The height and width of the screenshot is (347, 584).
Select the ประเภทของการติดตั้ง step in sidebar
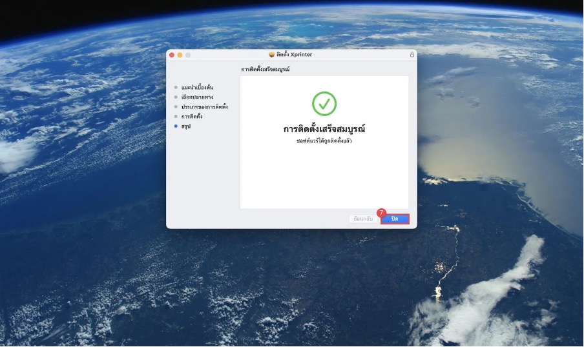(205, 106)
